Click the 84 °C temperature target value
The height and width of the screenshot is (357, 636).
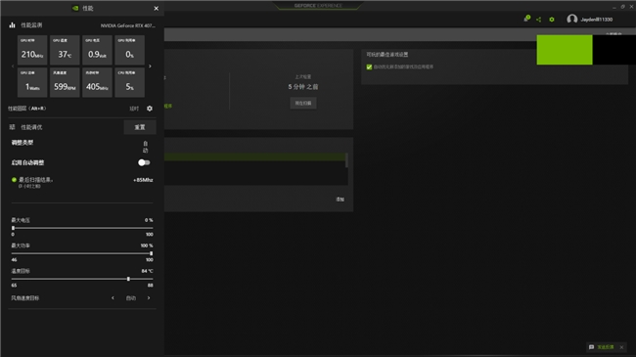[x=147, y=271]
